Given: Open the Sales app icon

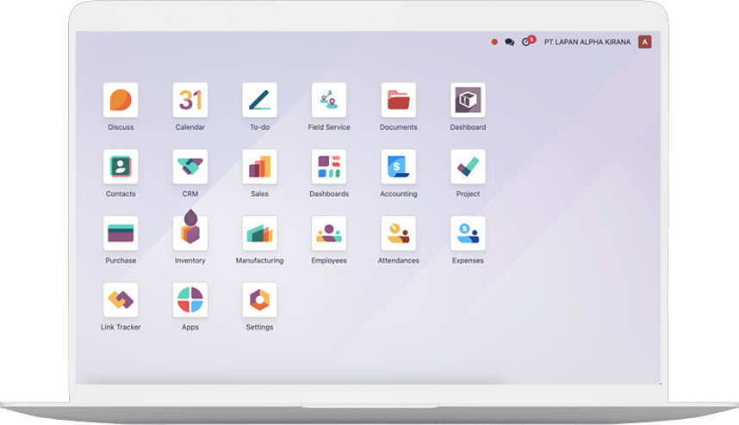Looking at the screenshot, I should 259,167.
